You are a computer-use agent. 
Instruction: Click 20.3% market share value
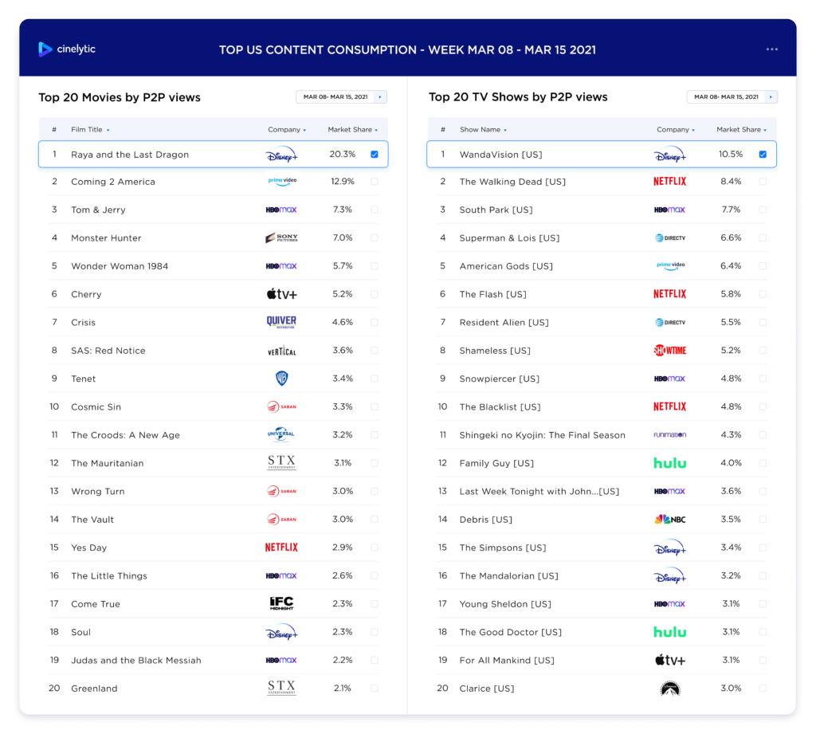(343, 154)
